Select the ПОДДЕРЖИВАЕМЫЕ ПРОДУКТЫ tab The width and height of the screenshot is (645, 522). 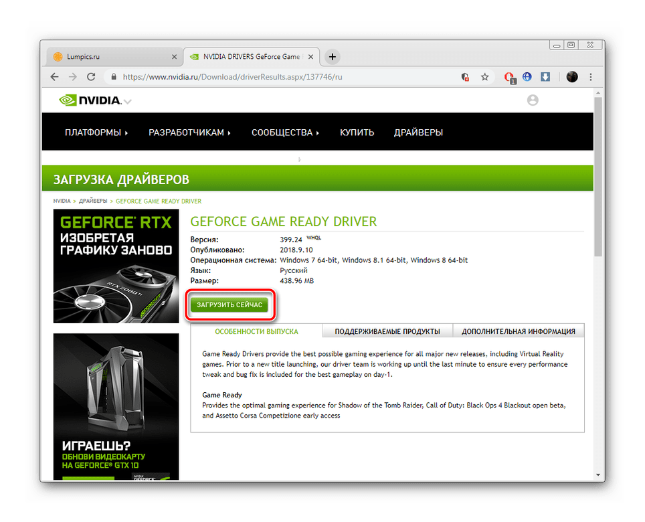coord(387,331)
